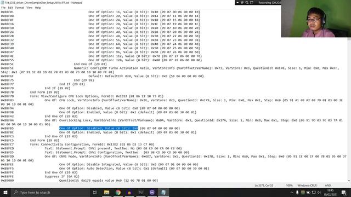Click the network tray icon
This screenshot has width=351, height=197.
pos(314,192)
